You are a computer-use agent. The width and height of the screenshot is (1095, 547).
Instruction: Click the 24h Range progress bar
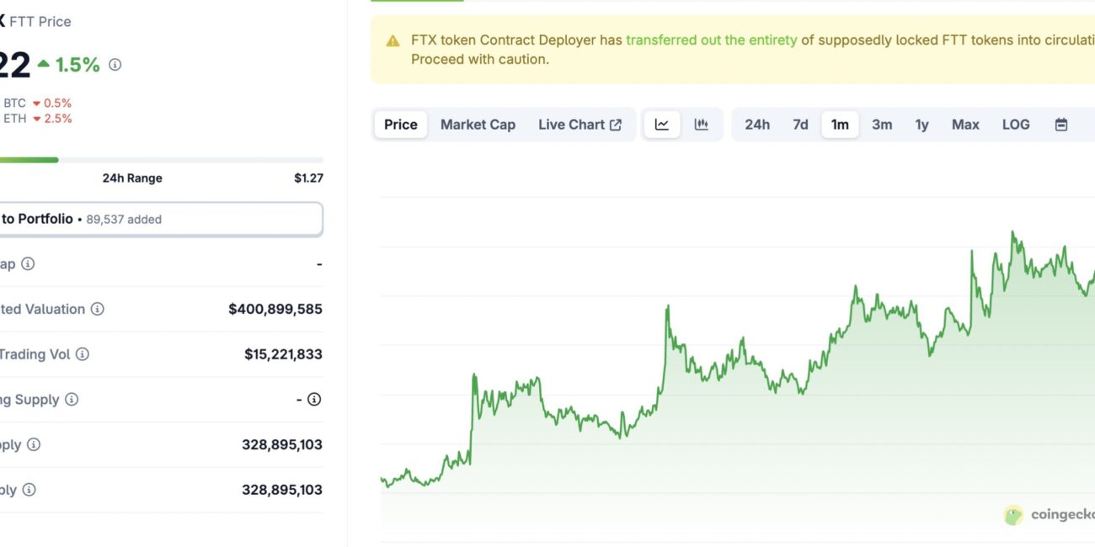click(161, 160)
